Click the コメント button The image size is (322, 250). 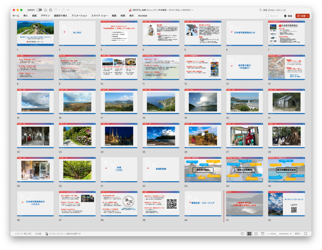pyautogui.click(x=272, y=16)
